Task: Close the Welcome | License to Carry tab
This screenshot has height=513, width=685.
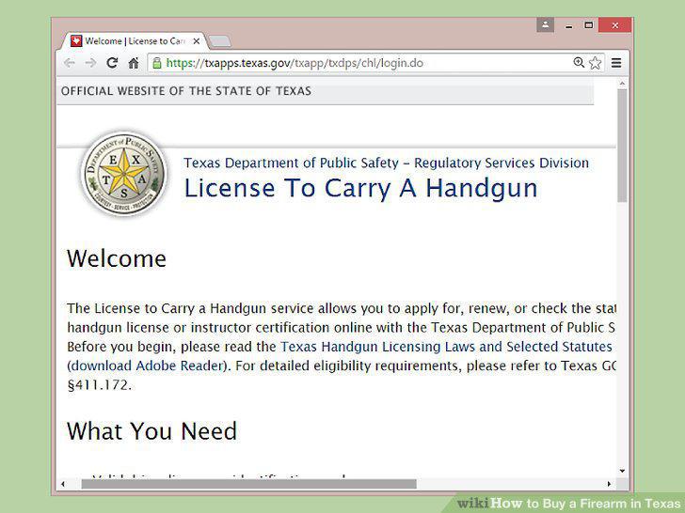Action: click(x=197, y=41)
